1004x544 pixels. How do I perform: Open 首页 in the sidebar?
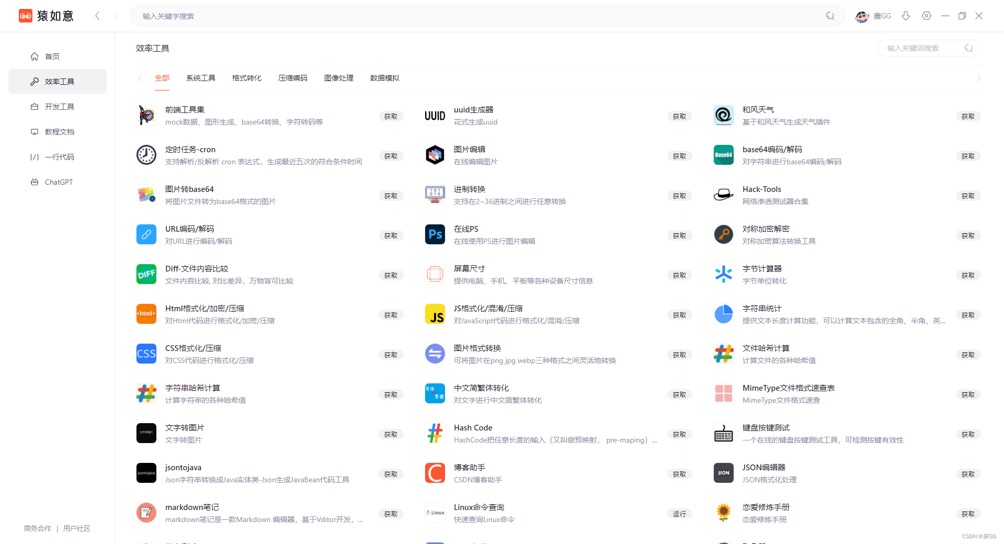coord(58,56)
